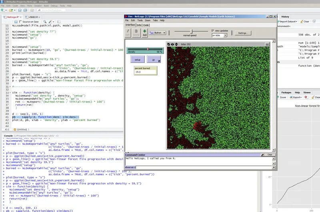This screenshot has height=212, width=320.
Task: Open the Export dropdown in the Plots pane
Action: coord(296,97)
